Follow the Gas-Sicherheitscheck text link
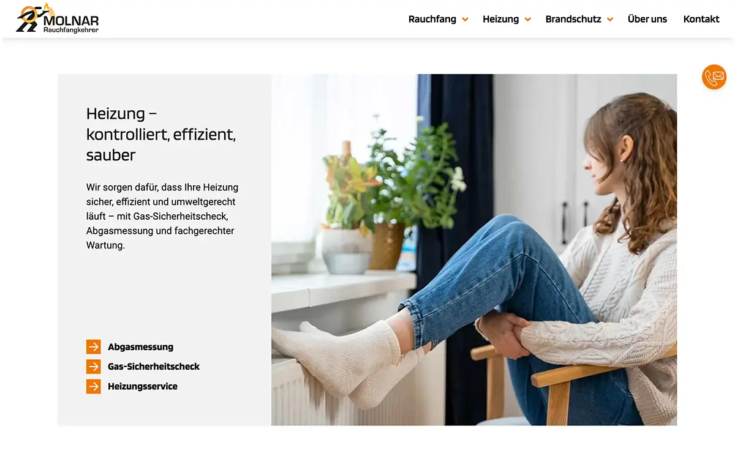This screenshot has width=735, height=459. (154, 367)
